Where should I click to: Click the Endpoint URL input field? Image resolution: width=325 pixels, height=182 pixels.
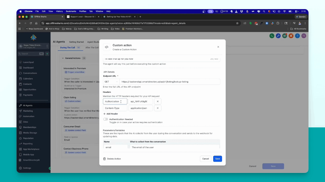tap(170, 82)
